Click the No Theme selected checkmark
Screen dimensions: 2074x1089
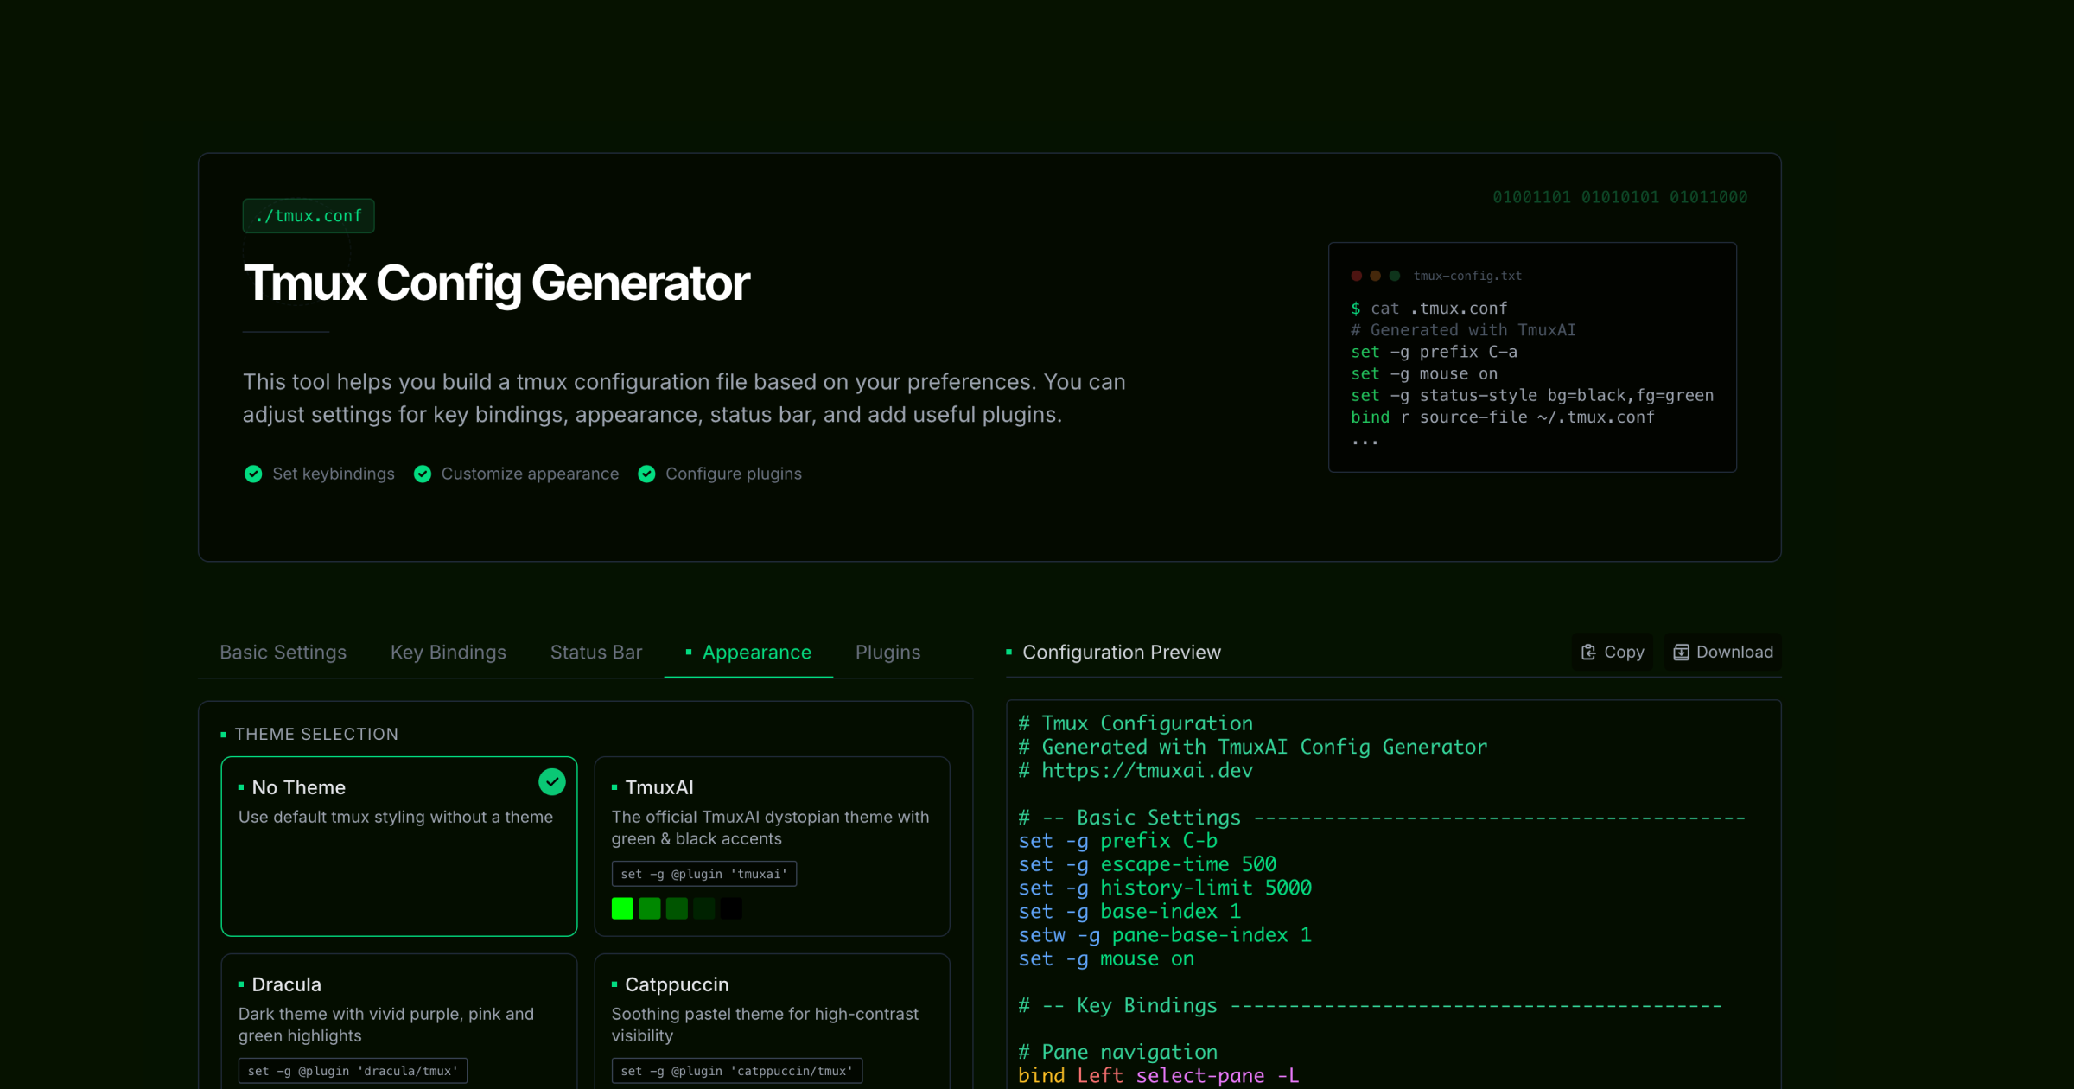coord(551,782)
